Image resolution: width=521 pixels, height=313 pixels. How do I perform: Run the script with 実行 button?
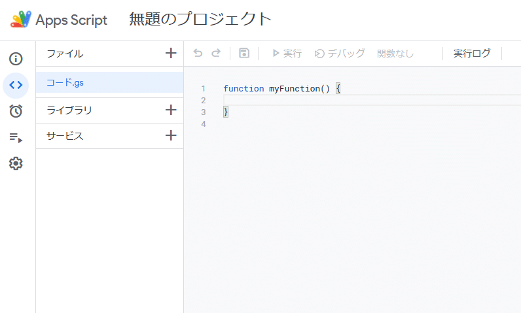click(287, 53)
